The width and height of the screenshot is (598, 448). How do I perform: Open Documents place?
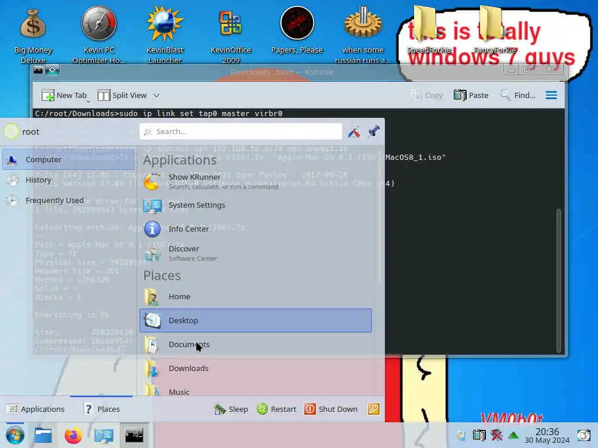tap(256, 344)
